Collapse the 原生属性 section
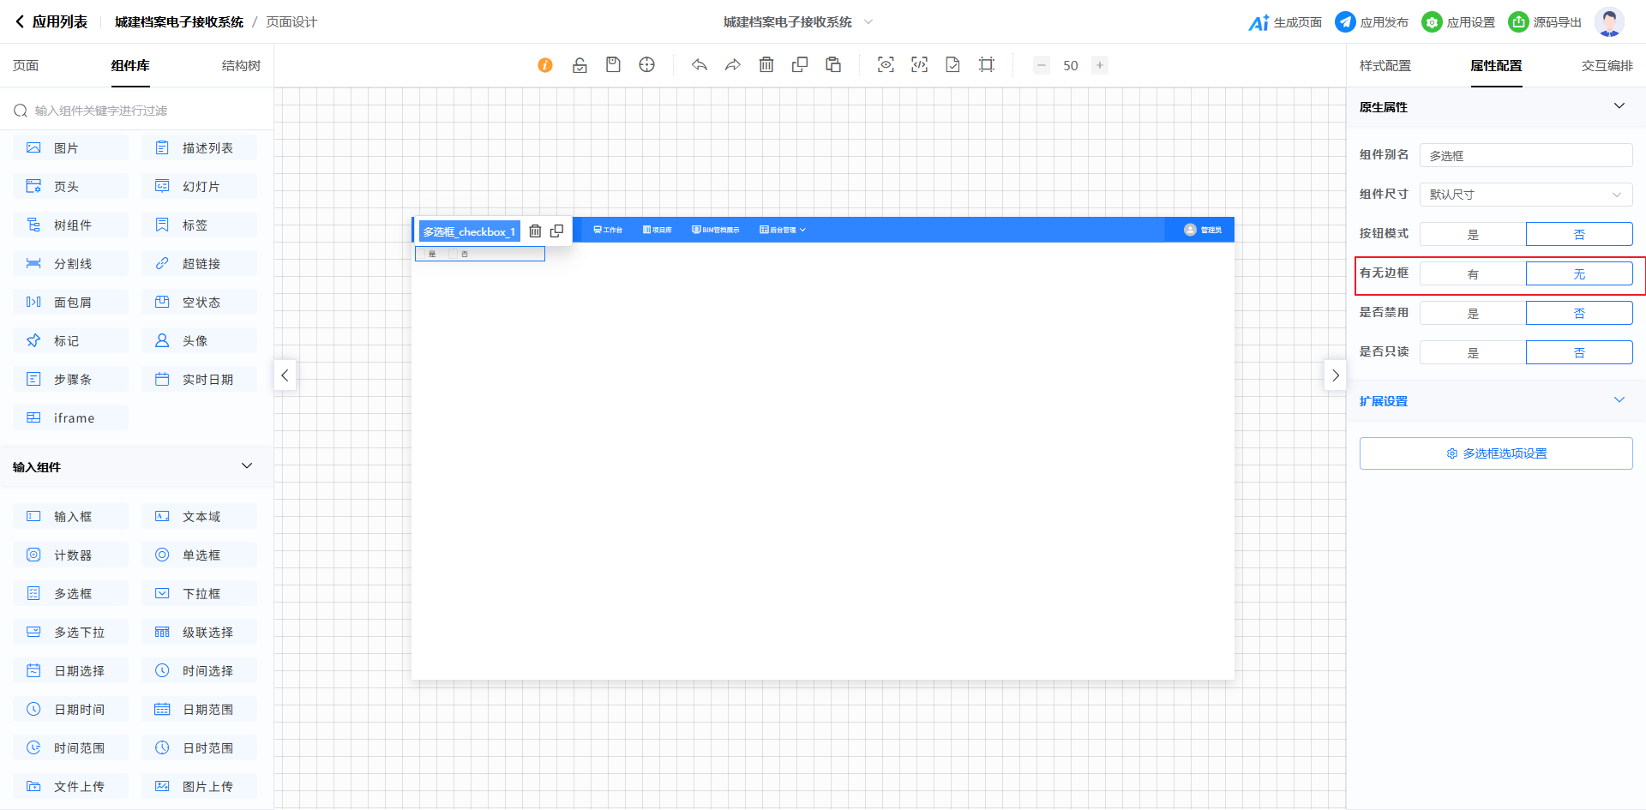 click(x=1619, y=106)
